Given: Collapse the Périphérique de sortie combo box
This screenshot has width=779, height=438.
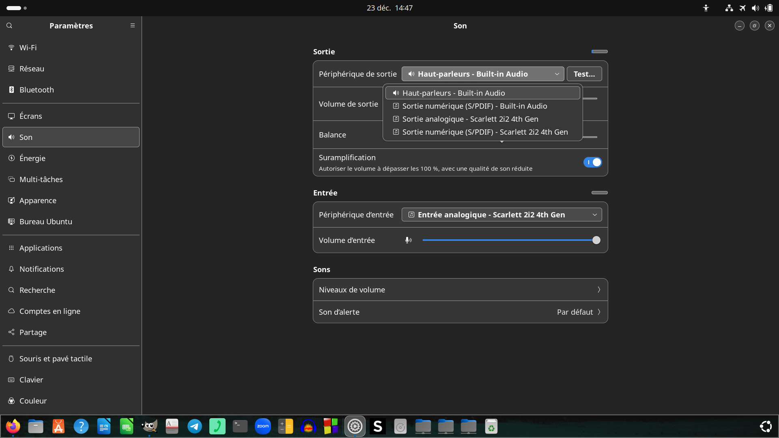Looking at the screenshot, I should [483, 74].
